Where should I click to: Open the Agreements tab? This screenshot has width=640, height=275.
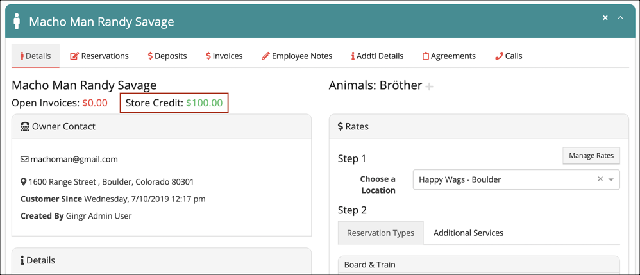pyautogui.click(x=449, y=56)
